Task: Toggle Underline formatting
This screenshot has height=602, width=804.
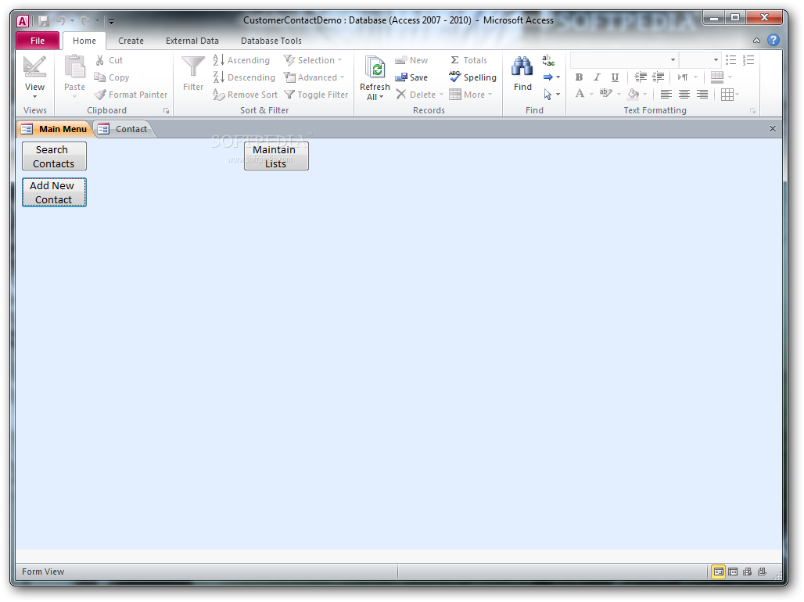Action: click(615, 77)
